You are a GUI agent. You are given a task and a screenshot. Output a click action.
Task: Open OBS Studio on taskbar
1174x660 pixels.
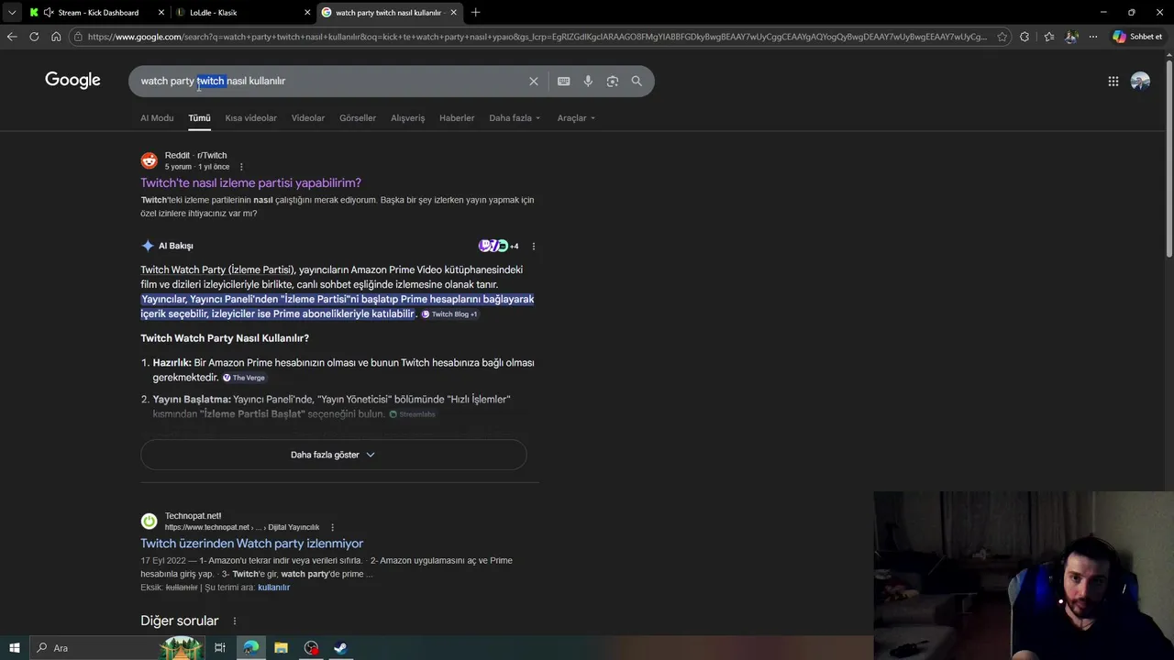coord(311,648)
